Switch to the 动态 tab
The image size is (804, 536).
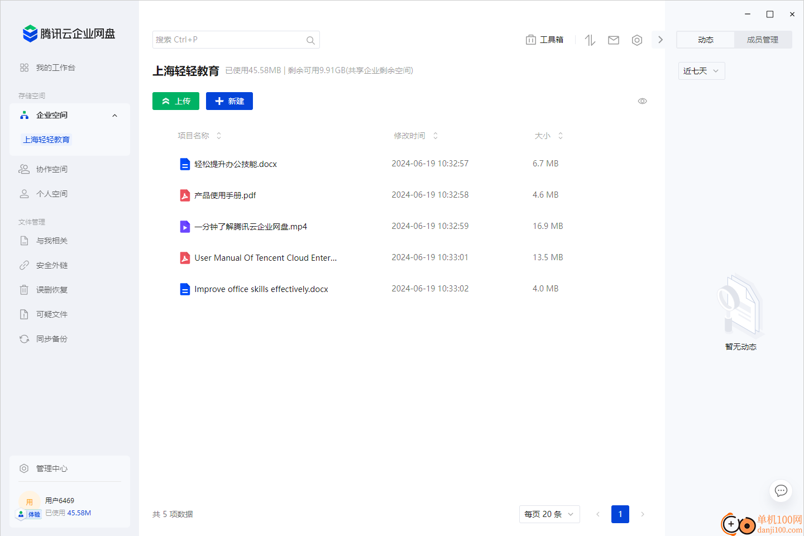pyautogui.click(x=706, y=40)
